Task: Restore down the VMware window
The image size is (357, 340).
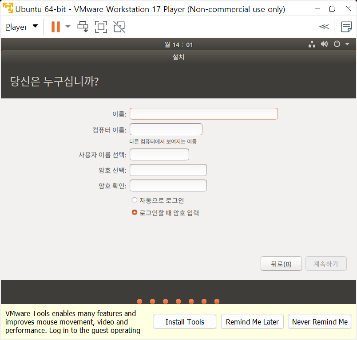Action: click(x=333, y=8)
